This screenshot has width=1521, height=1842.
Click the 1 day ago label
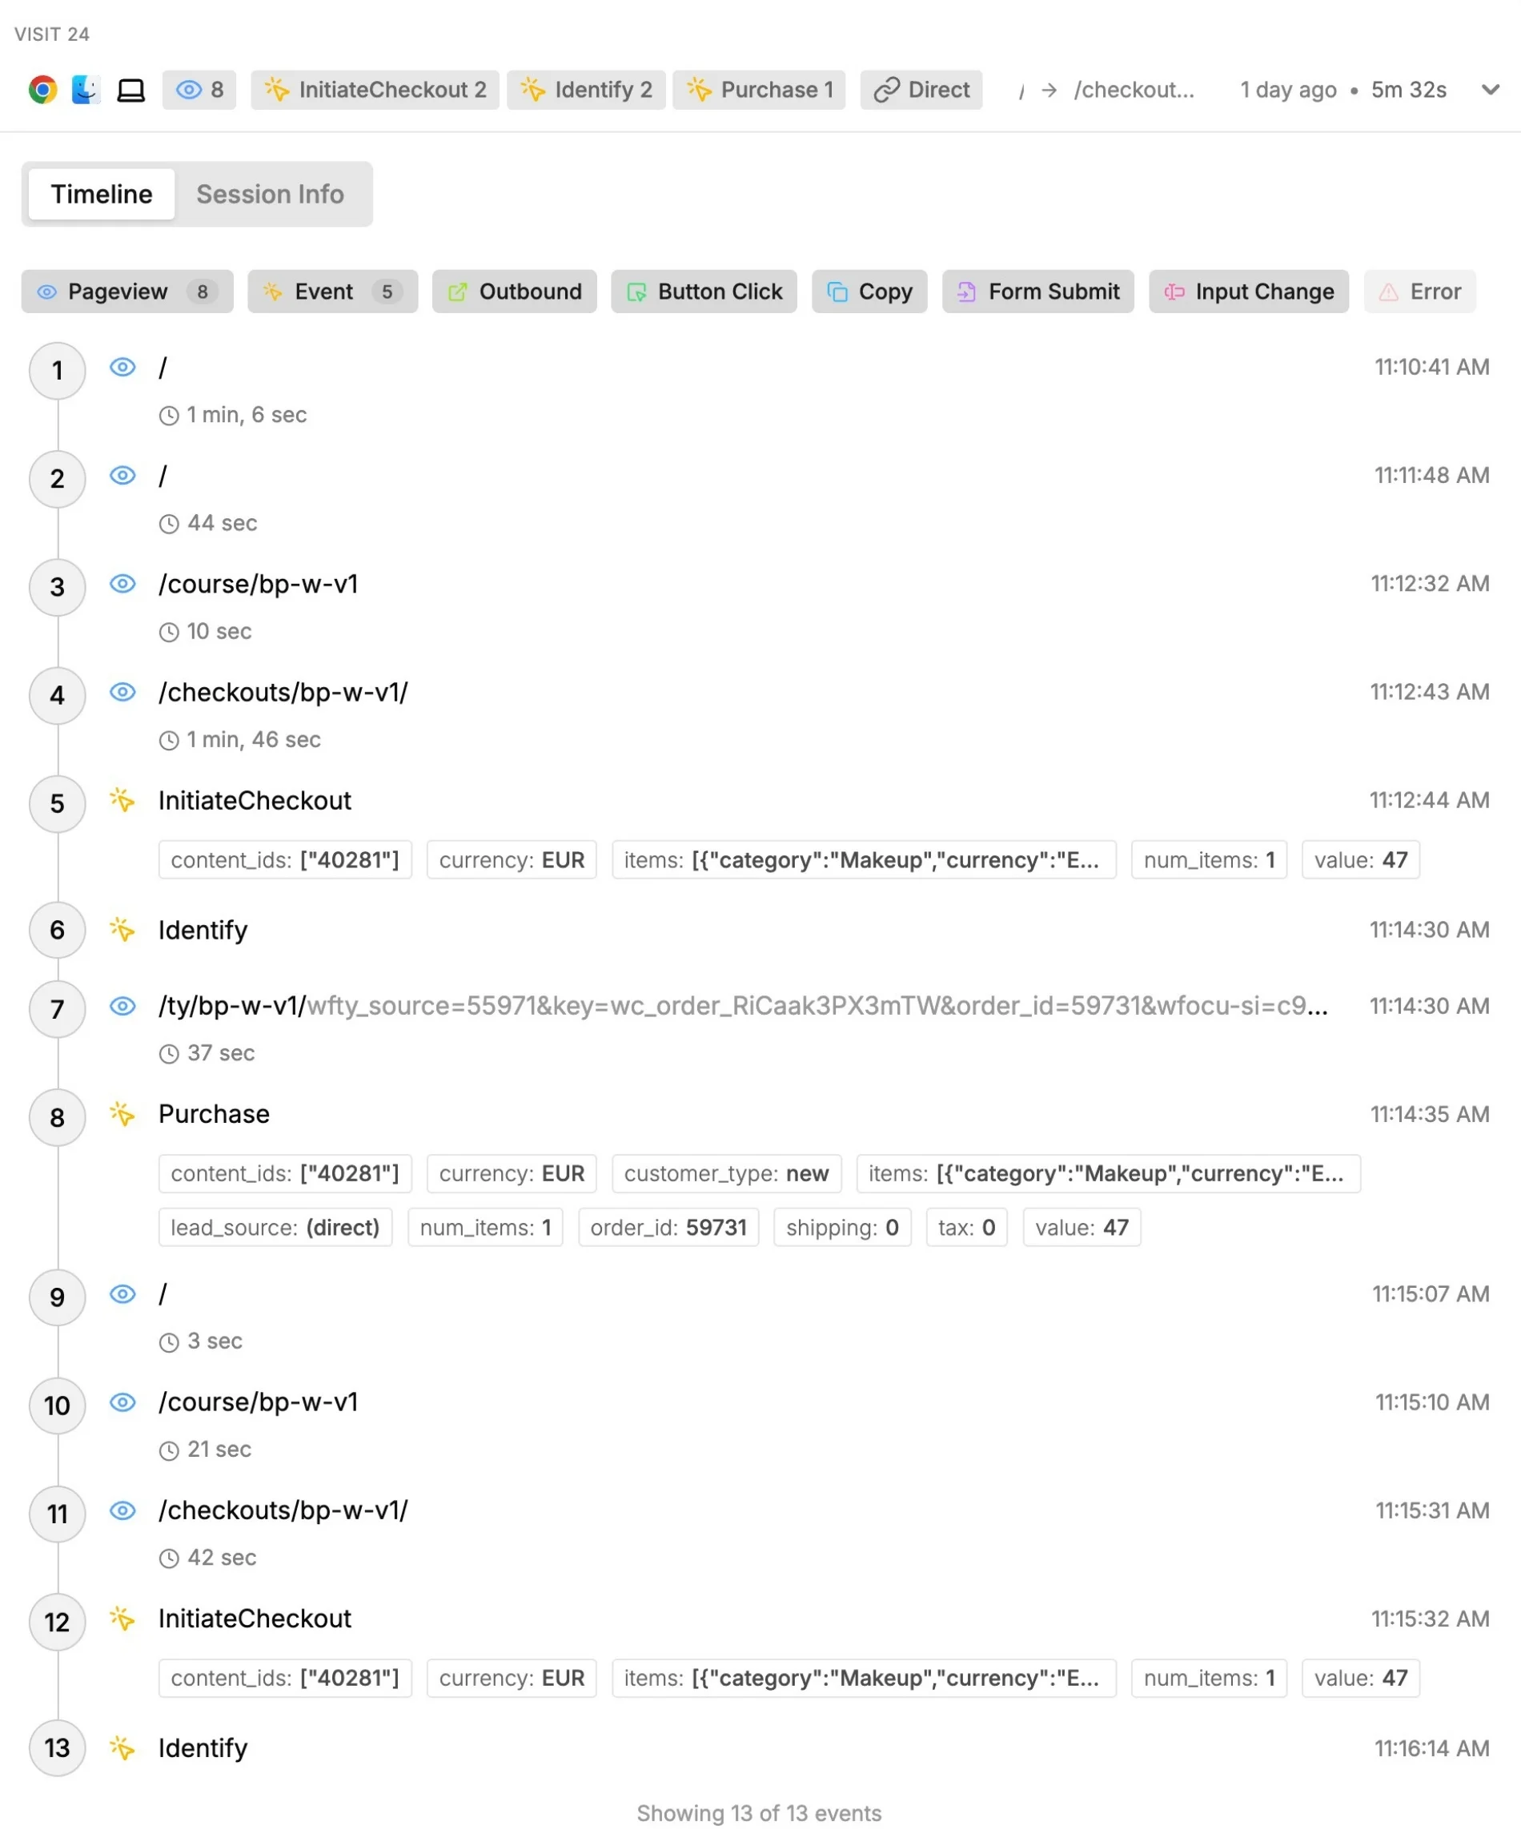pos(1288,90)
